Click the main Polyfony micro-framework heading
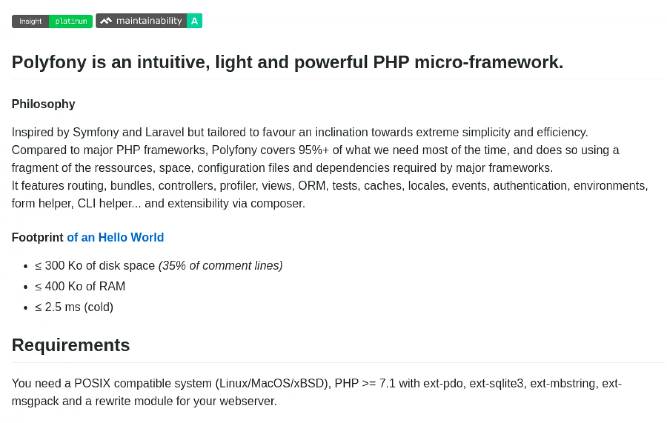This screenshot has height=423, width=667. point(287,62)
